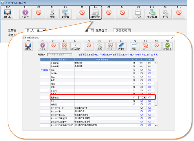The image size is (194, 141).
Task: Click the ヘルプ icon in the main window
Action: click(25, 12)
